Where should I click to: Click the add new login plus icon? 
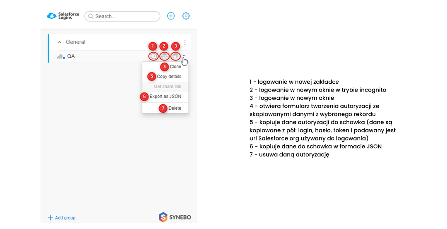click(171, 16)
